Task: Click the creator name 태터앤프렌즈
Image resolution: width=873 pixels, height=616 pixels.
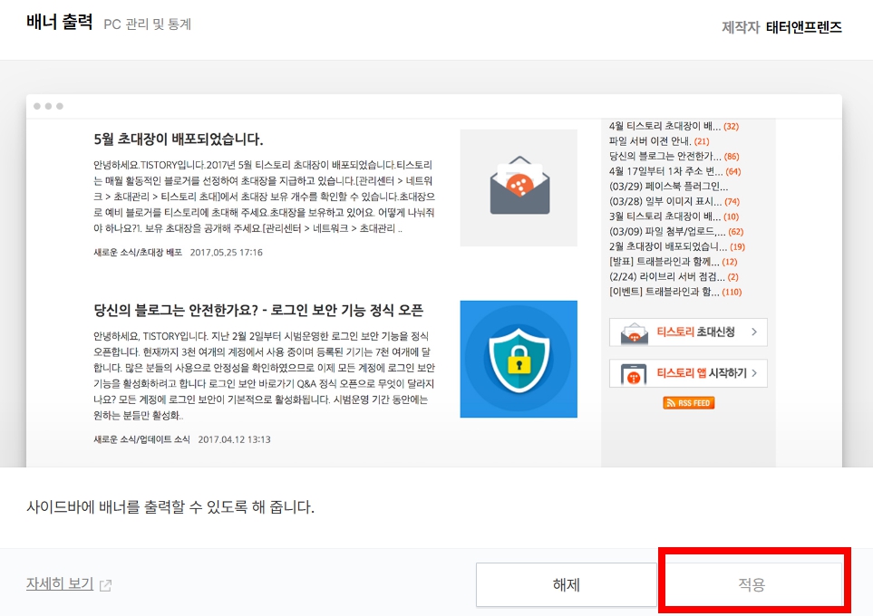Action: (804, 26)
